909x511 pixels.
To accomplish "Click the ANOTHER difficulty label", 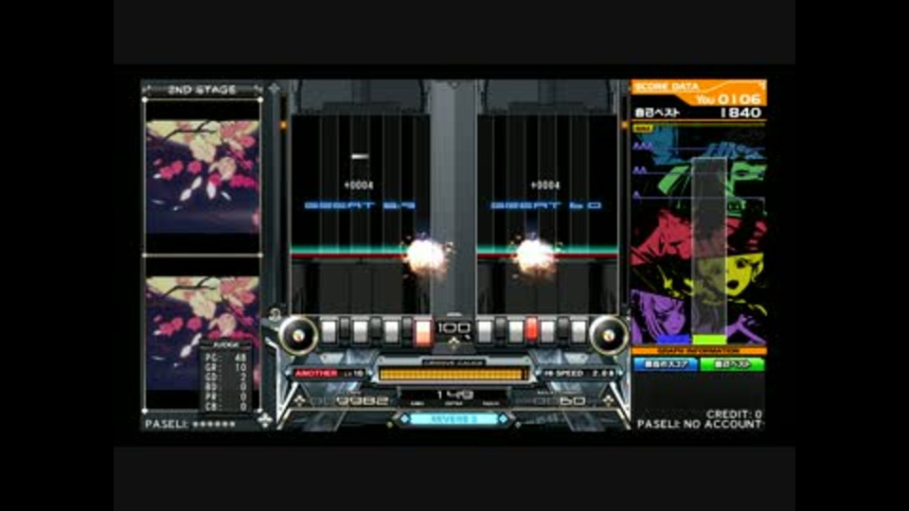I will coord(316,374).
